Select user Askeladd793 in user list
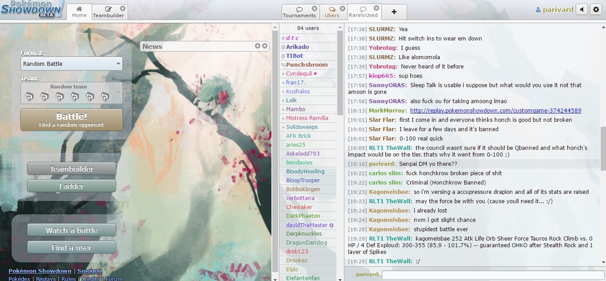606x281 pixels. pos(308,153)
